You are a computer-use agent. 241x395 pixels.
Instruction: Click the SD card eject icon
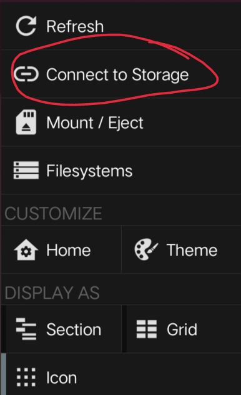pyautogui.click(x=26, y=122)
